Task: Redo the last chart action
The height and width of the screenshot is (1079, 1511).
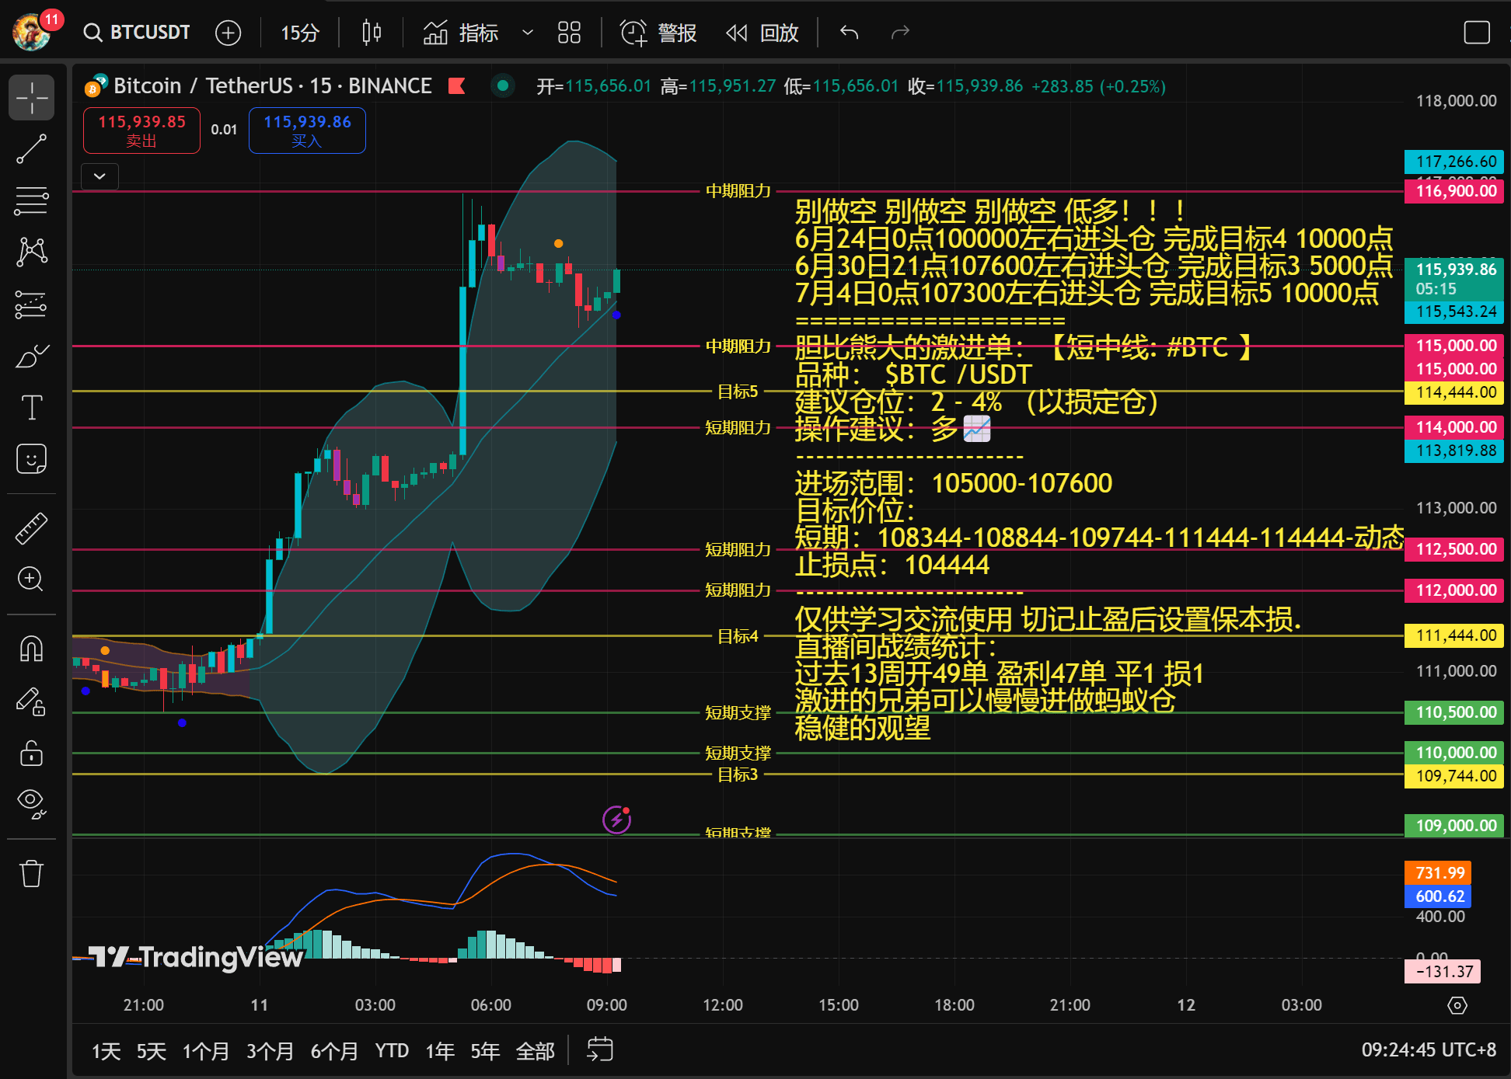Action: (x=900, y=33)
